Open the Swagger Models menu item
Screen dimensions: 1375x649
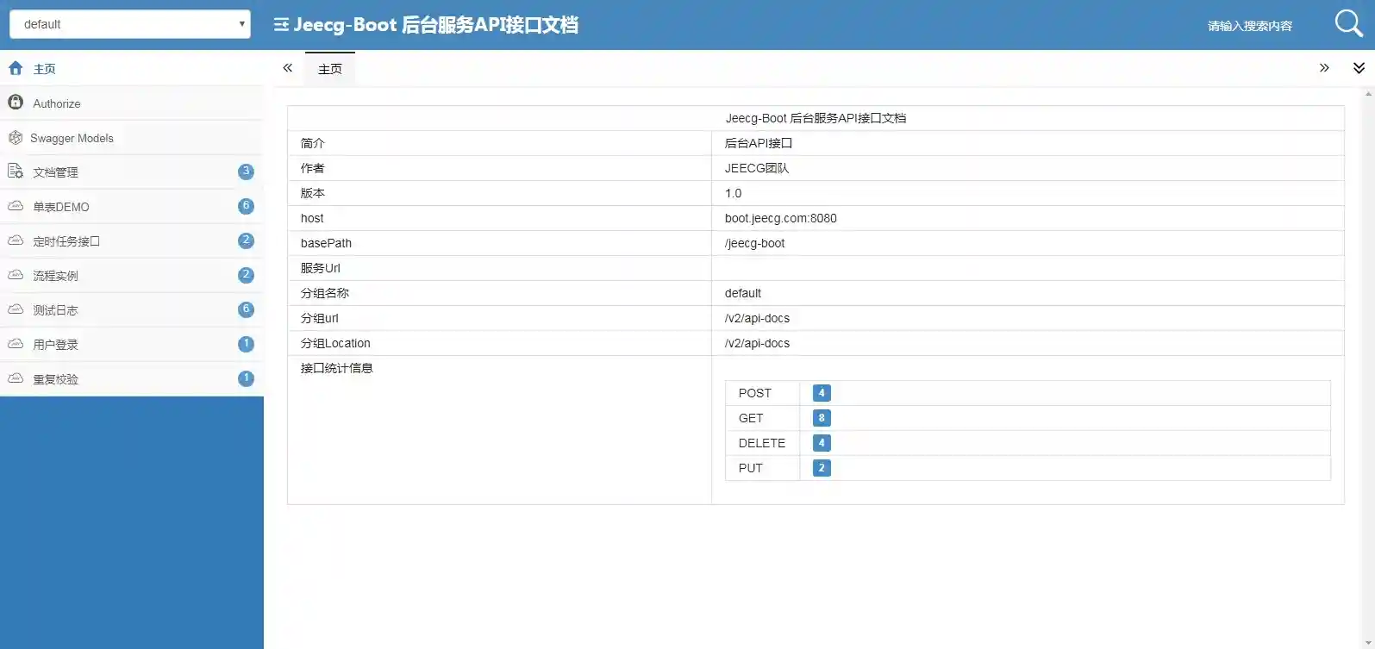pos(132,138)
